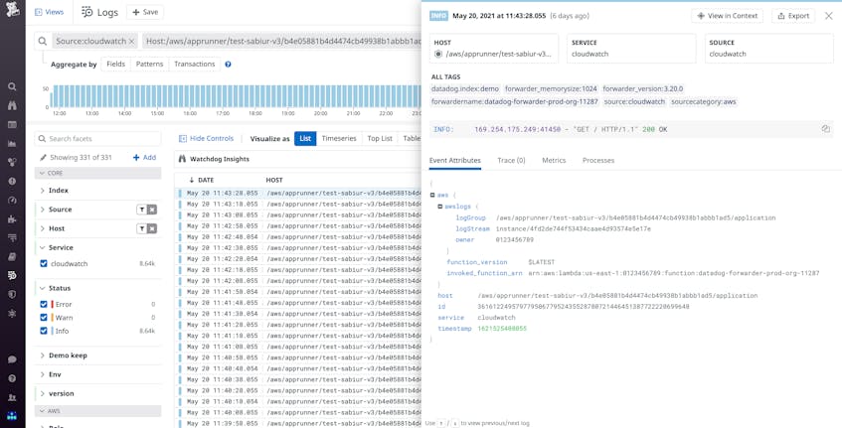
Task: Select the List visualization
Action: coord(305,138)
